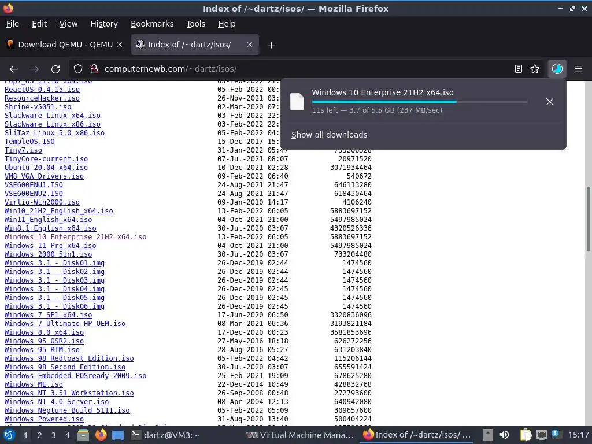Open Tiny7.iso link
The height and width of the screenshot is (444, 592).
23,150
